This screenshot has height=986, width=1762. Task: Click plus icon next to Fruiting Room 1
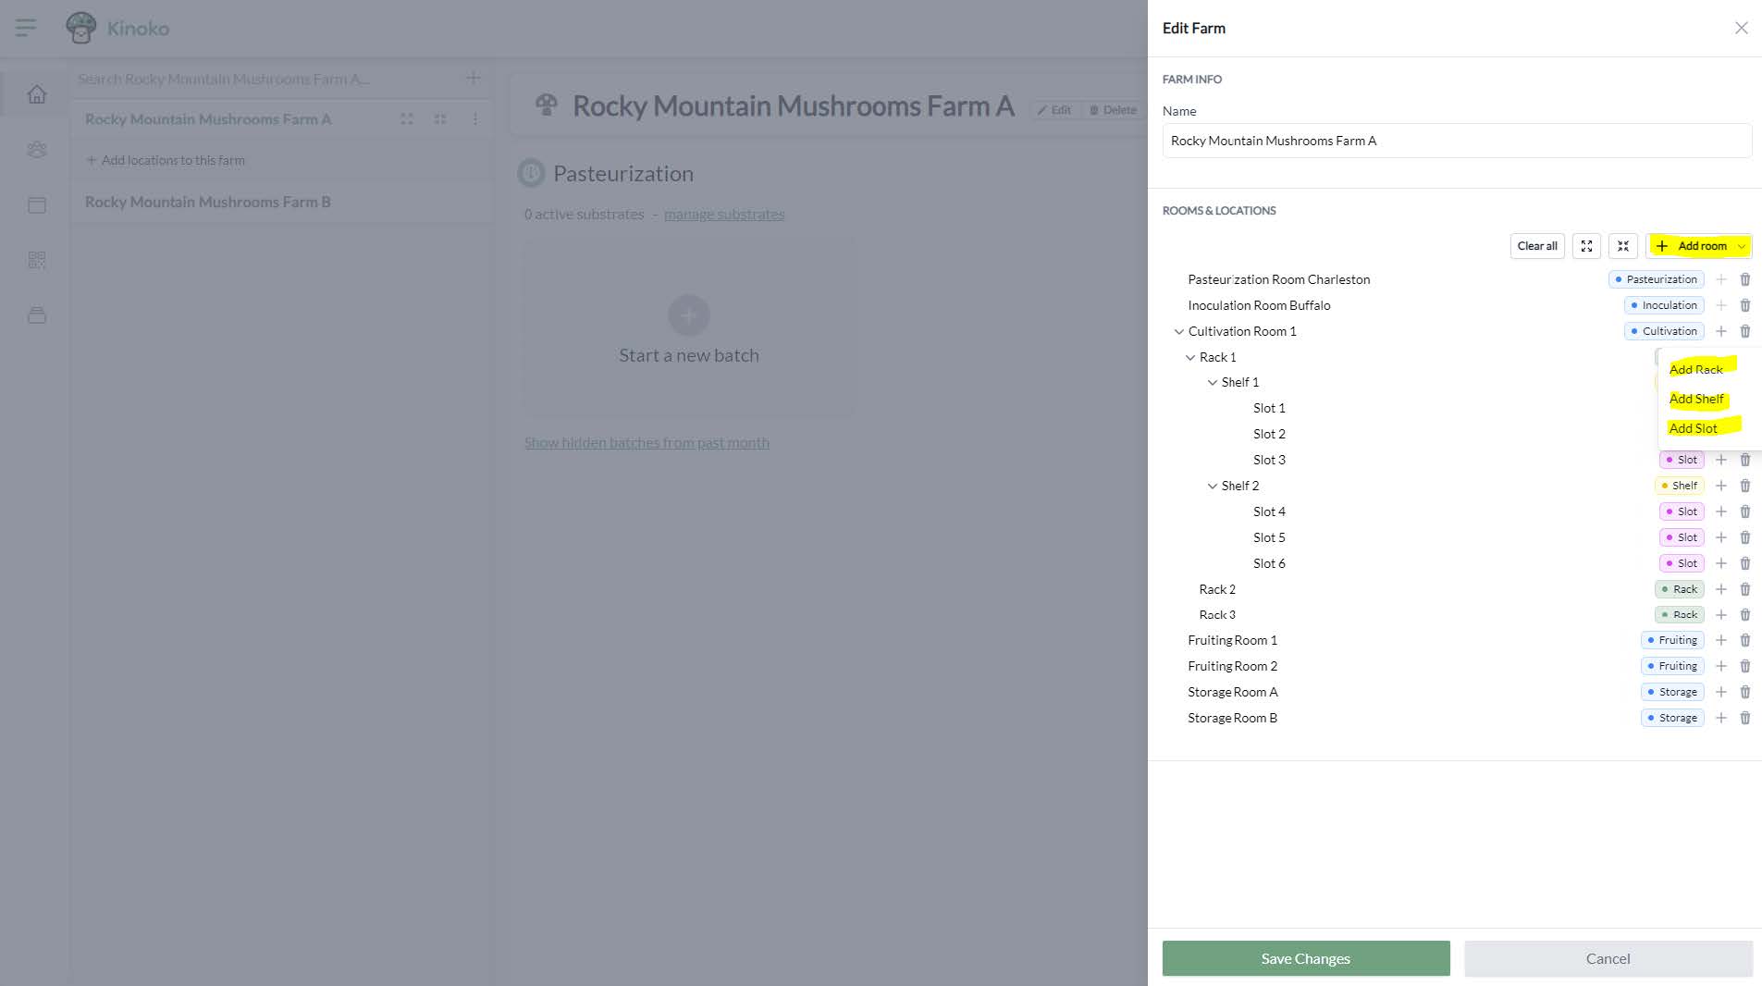pyautogui.click(x=1720, y=640)
